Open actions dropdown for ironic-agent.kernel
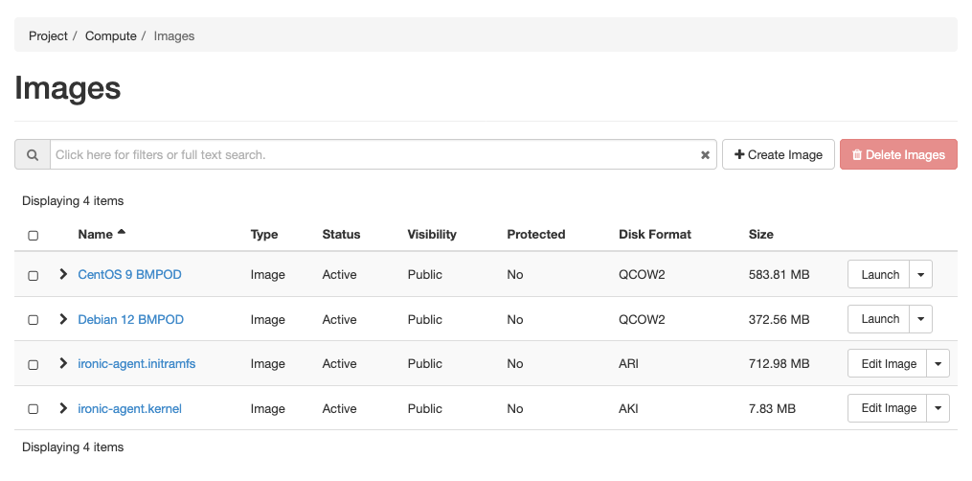This screenshot has width=972, height=481. [x=938, y=408]
